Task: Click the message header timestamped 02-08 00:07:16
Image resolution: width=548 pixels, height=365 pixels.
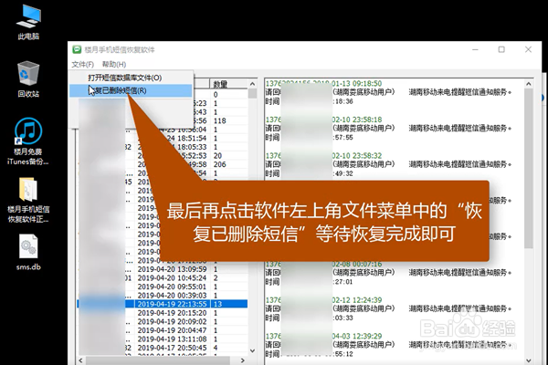Action: pyautogui.click(x=323, y=264)
